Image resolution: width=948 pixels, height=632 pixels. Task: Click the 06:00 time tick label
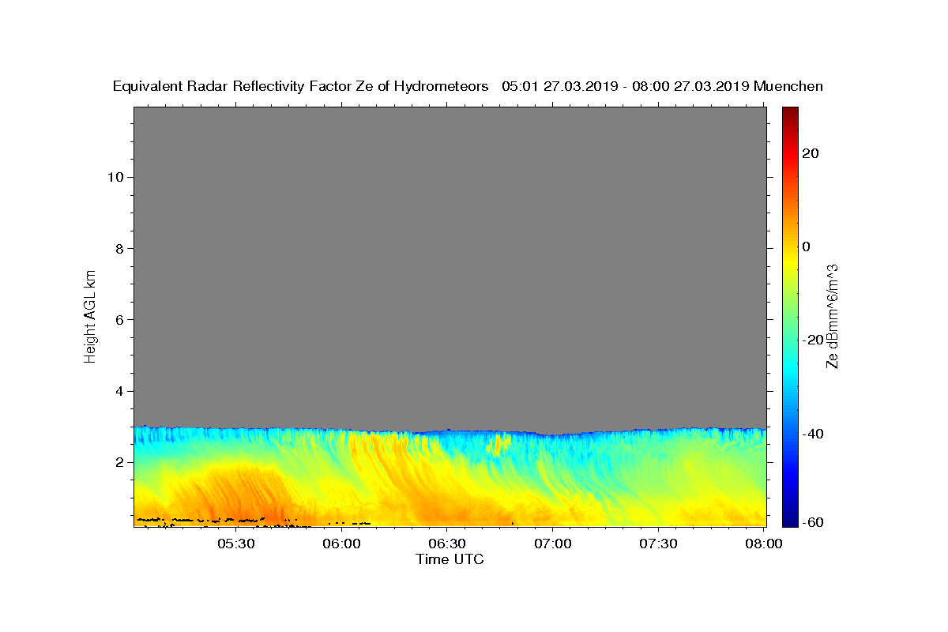(342, 544)
